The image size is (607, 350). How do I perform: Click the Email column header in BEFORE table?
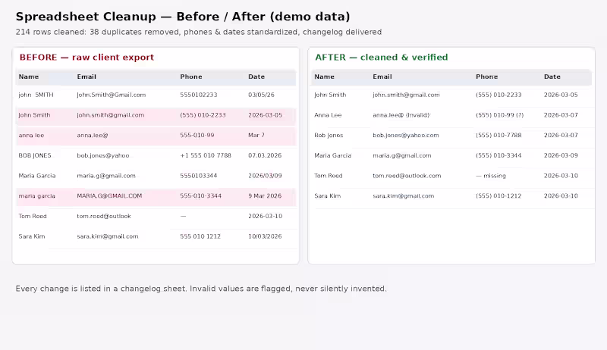click(86, 77)
